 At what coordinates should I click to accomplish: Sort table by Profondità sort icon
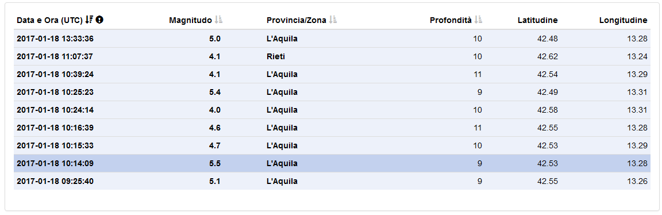coord(478,20)
